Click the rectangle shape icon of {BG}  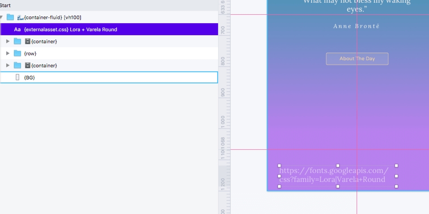(x=17, y=78)
